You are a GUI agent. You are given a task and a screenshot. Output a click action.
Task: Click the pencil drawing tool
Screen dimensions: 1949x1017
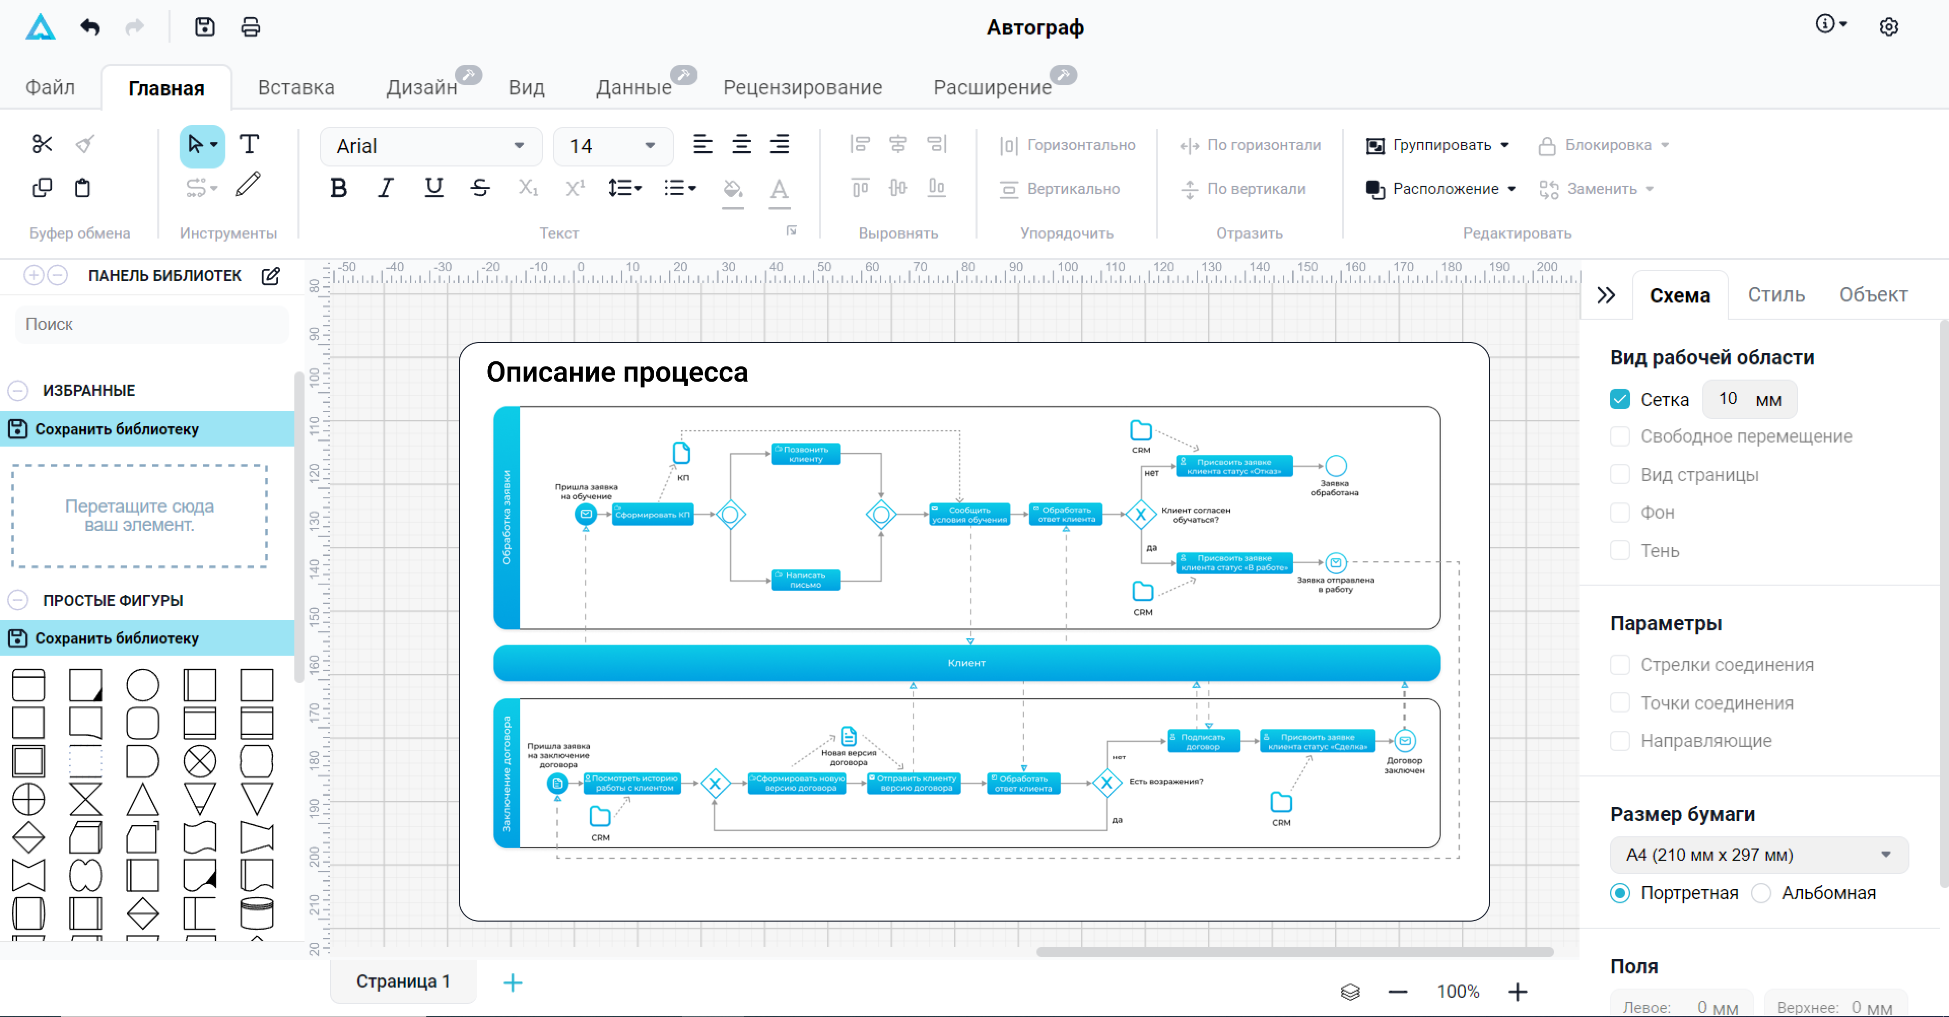pyautogui.click(x=248, y=185)
